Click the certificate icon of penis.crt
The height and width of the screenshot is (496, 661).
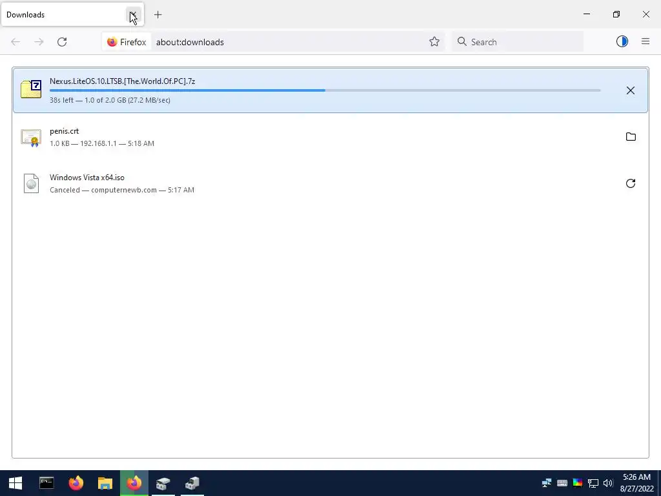click(31, 138)
